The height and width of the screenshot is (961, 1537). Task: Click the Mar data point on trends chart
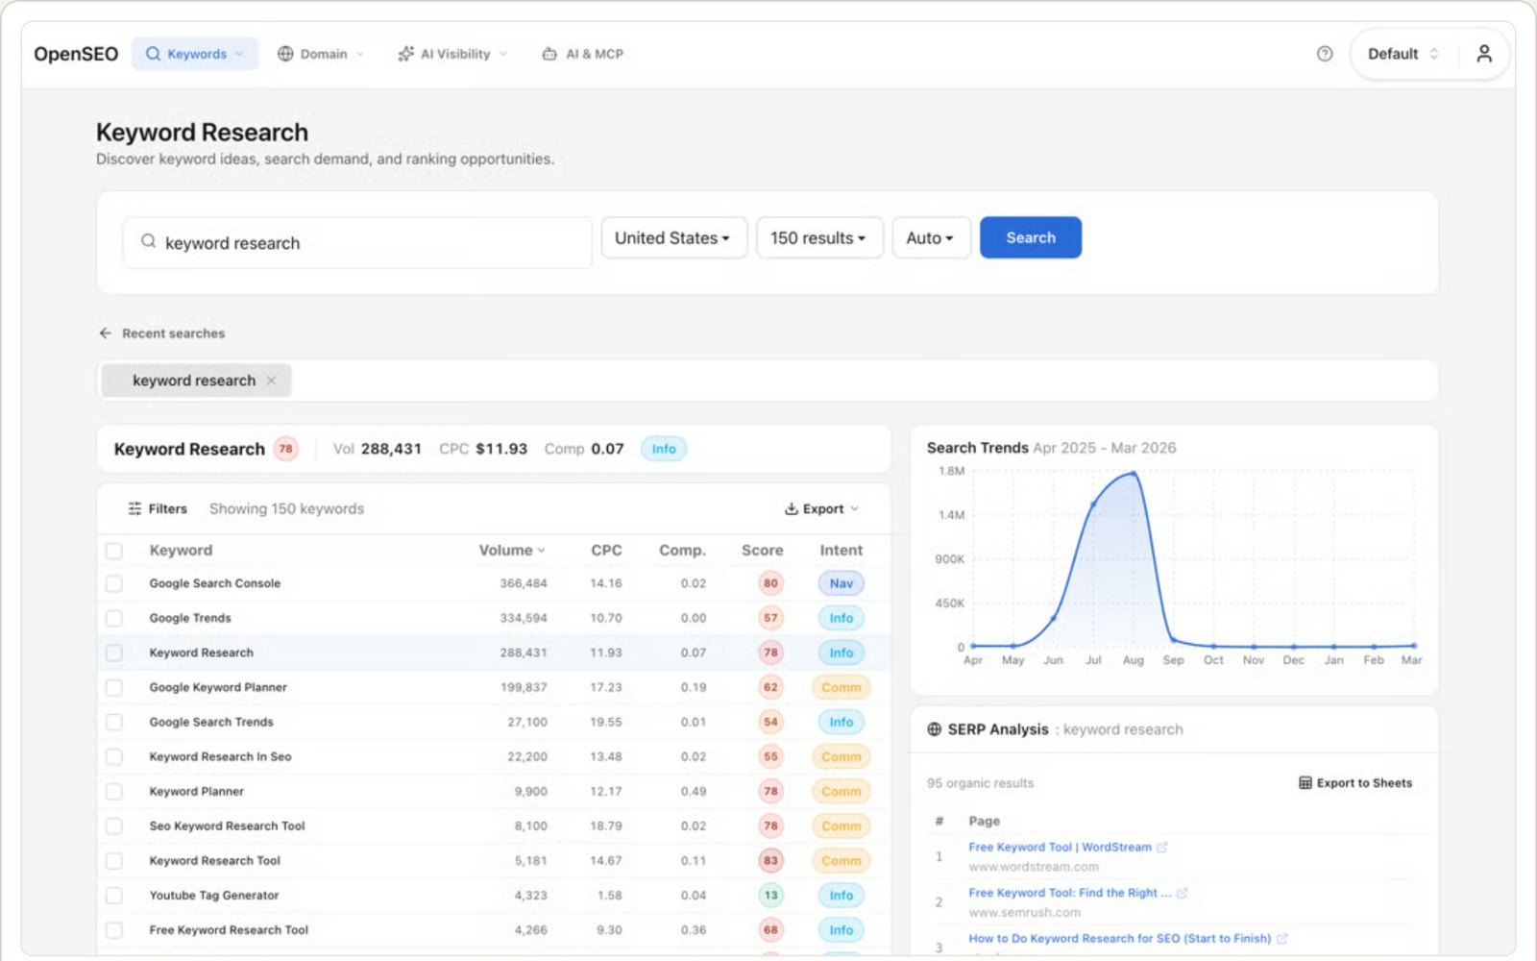point(1413,645)
